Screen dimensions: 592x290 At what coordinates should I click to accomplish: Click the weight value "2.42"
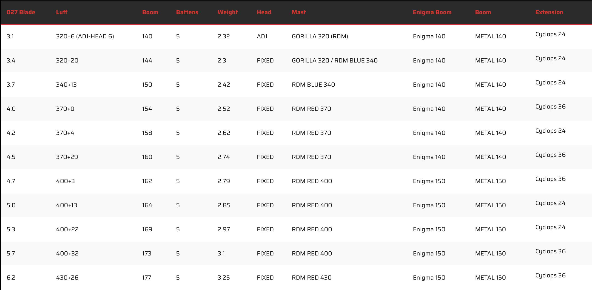[224, 85]
